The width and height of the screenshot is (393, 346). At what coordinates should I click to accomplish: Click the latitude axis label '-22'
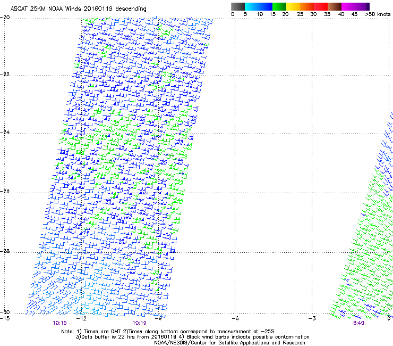[5, 75]
